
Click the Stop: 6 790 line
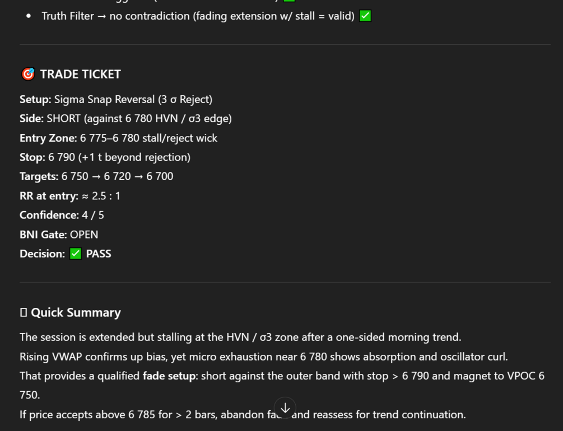point(105,157)
